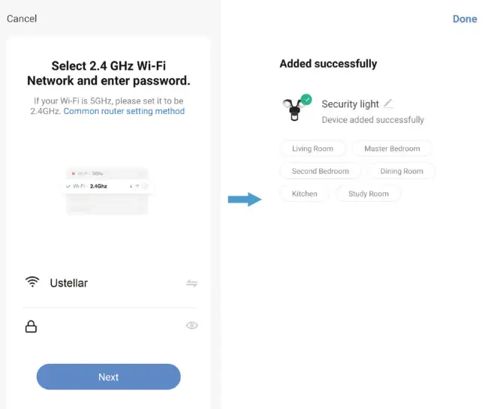Viewport: 497px width, 409px height.
Task: Click the blue arrow between screens
Action: tap(244, 200)
